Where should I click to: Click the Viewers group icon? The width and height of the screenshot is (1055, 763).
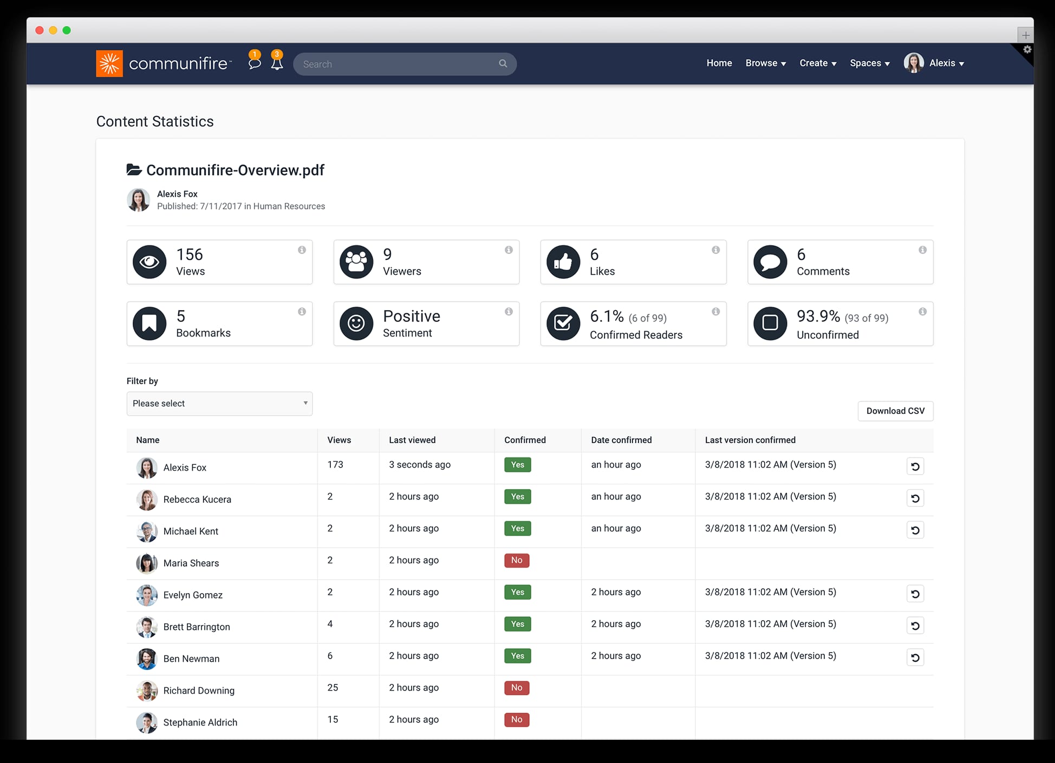point(356,262)
